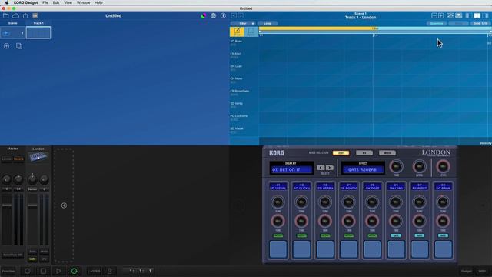Open the cloud sync icon
492x277 pixels.
(x=15, y=15)
